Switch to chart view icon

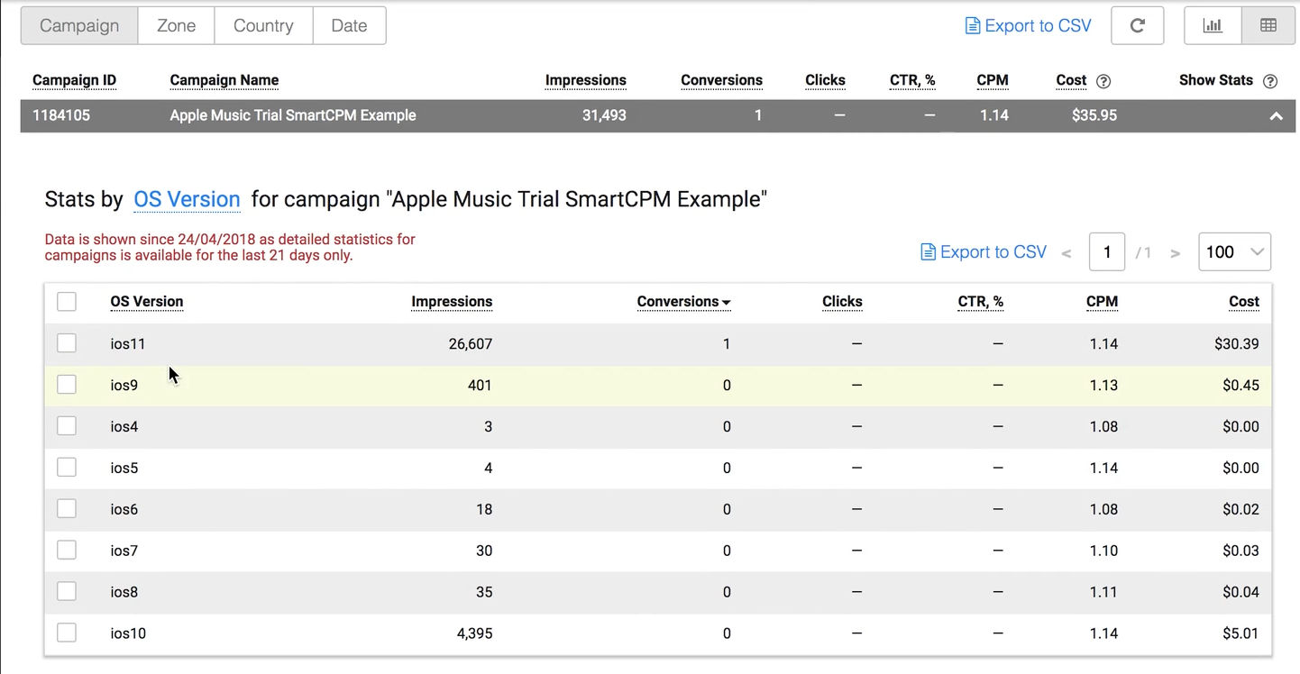point(1213,26)
